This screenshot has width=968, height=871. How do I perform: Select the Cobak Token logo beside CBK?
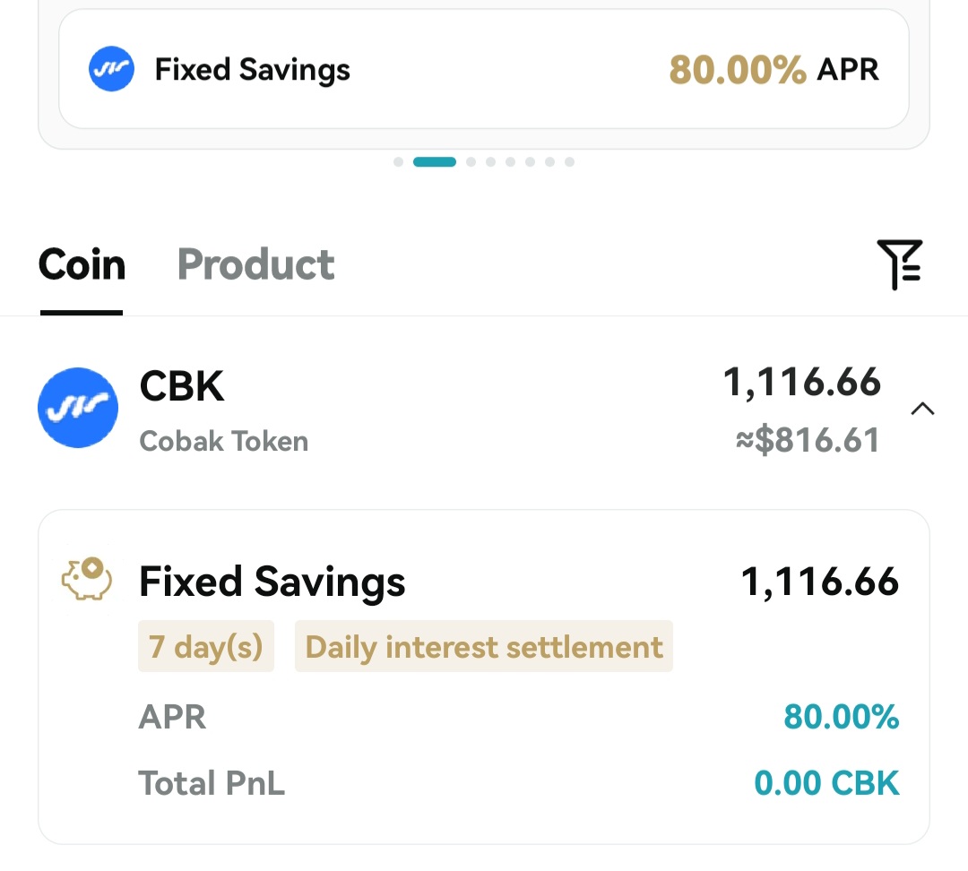(77, 408)
